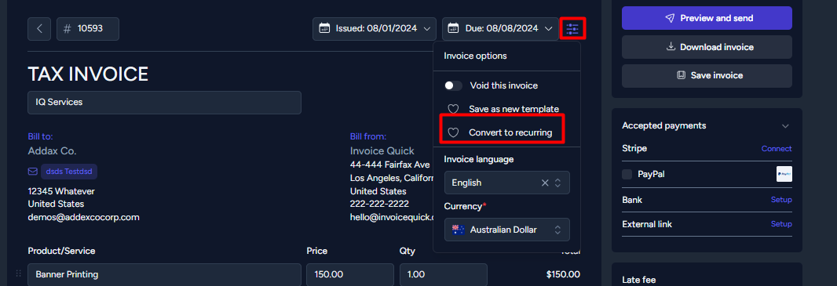Select Save as new template option
This screenshot has height=286, width=837.
point(514,109)
